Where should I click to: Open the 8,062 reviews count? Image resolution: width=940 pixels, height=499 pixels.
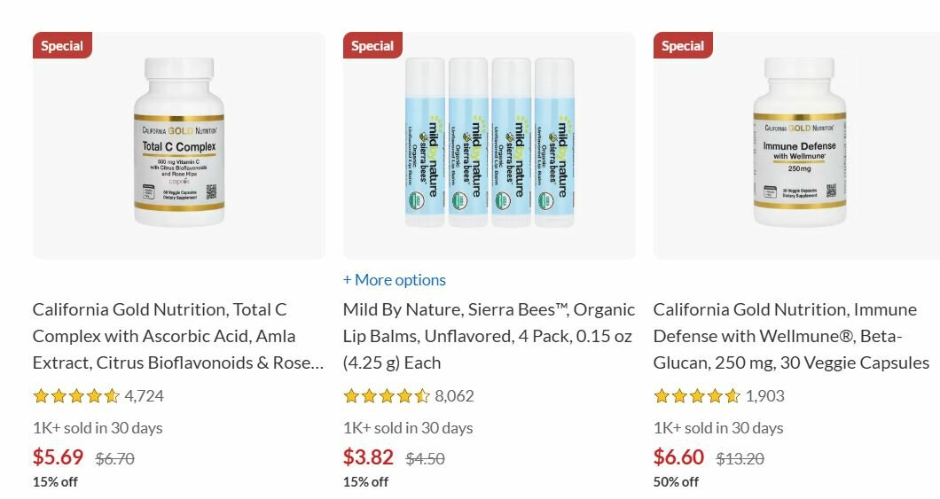tap(455, 396)
